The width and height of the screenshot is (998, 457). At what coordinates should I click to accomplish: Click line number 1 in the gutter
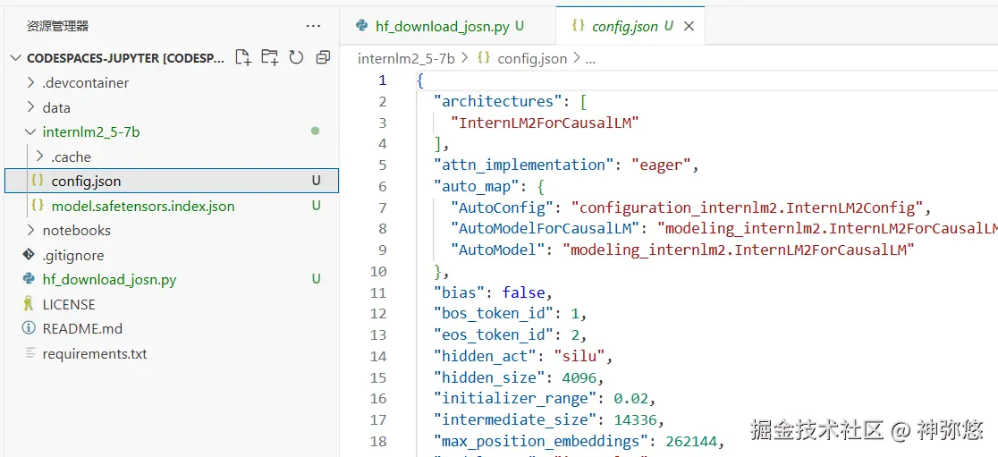click(x=382, y=80)
